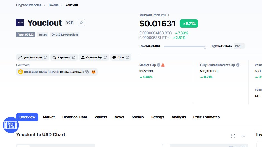Open the Chat links dropdown
Viewport: 262px width, 147px height.
tap(121, 57)
